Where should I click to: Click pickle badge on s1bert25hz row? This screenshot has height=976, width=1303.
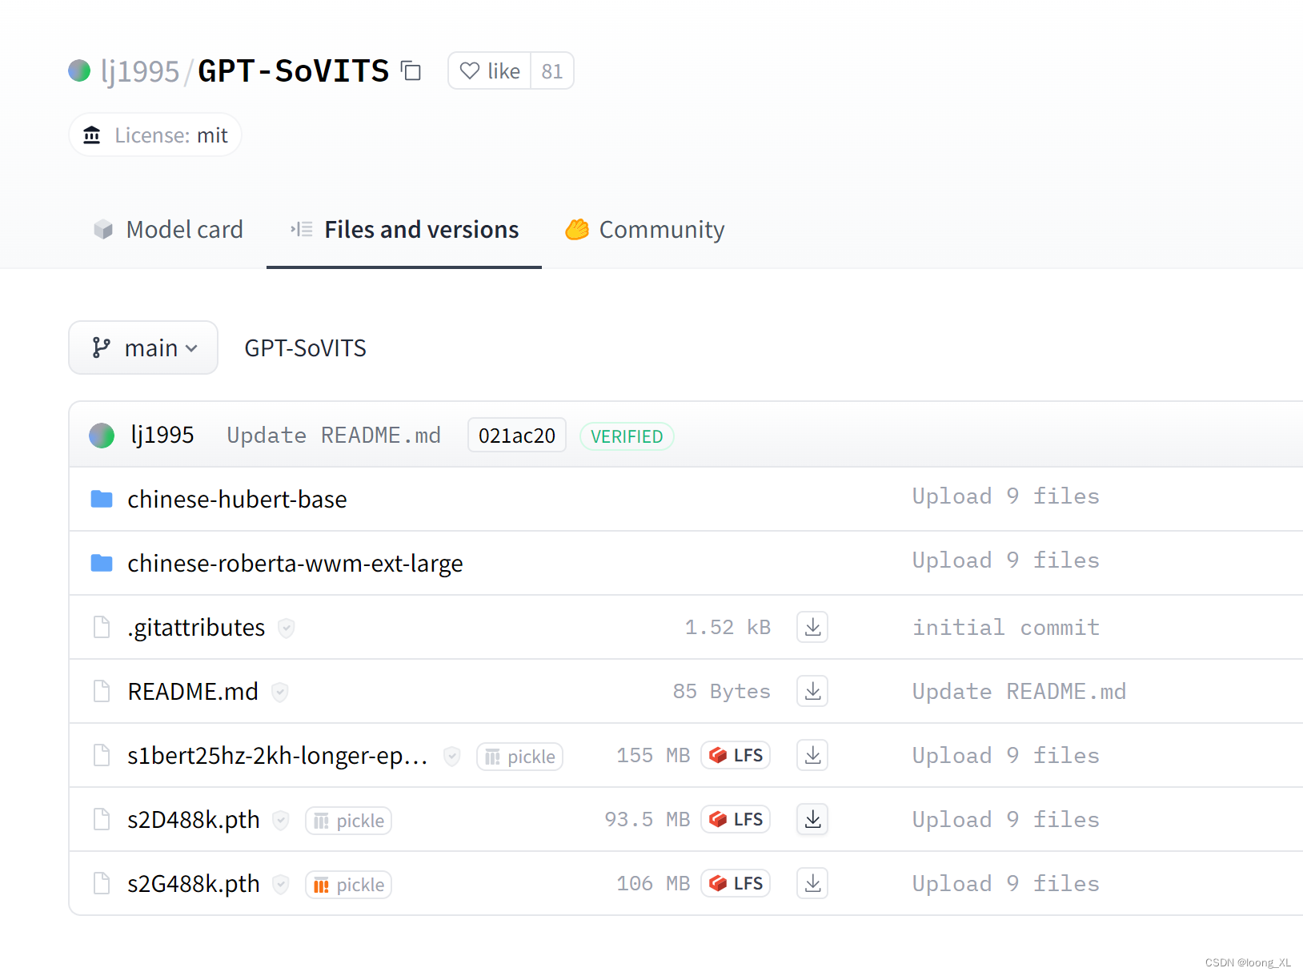(519, 757)
